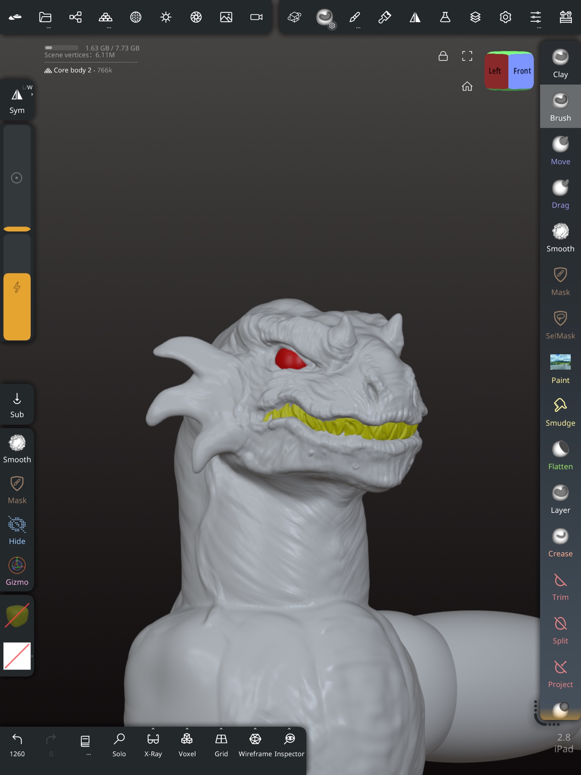Viewport: 581px width, 775px height.
Task: Lock the camera with padlock icon
Action: pos(443,56)
